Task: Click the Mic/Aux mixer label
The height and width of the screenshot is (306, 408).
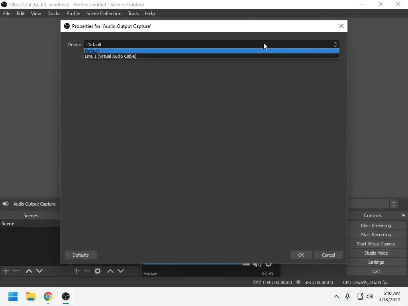Action: coord(150,274)
